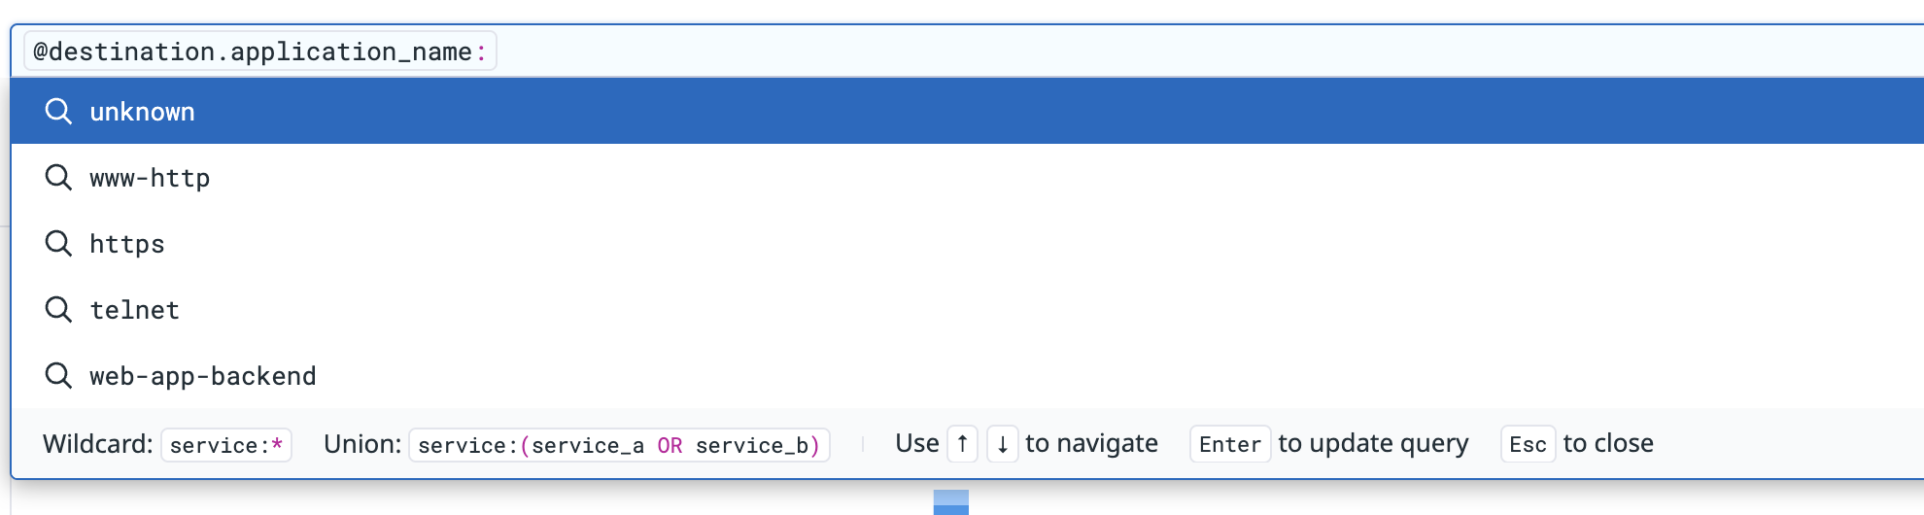Click the search icon beside telnet

(x=58, y=310)
